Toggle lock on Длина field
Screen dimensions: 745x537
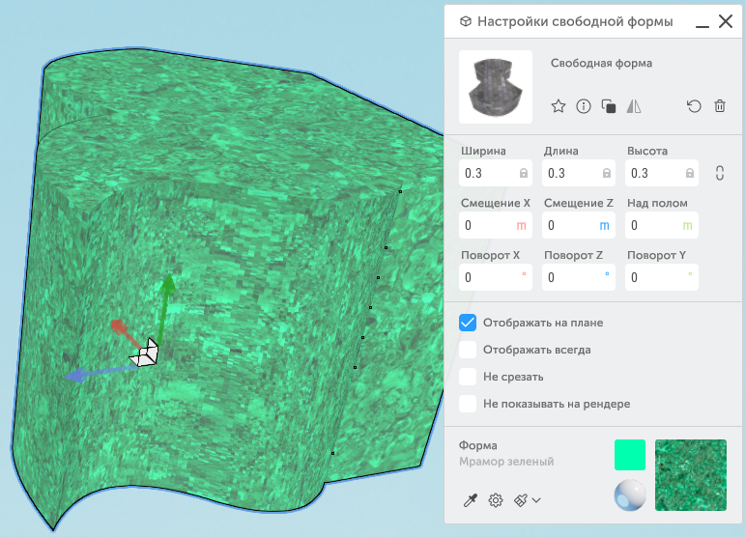tap(607, 173)
